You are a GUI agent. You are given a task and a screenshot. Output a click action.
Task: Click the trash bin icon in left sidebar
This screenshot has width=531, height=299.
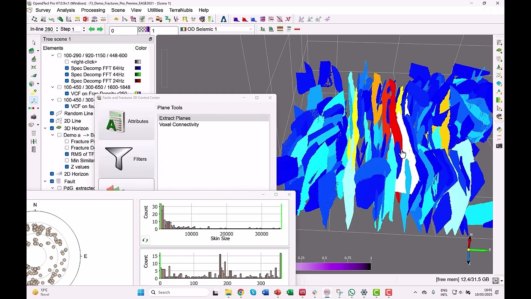coord(34,133)
